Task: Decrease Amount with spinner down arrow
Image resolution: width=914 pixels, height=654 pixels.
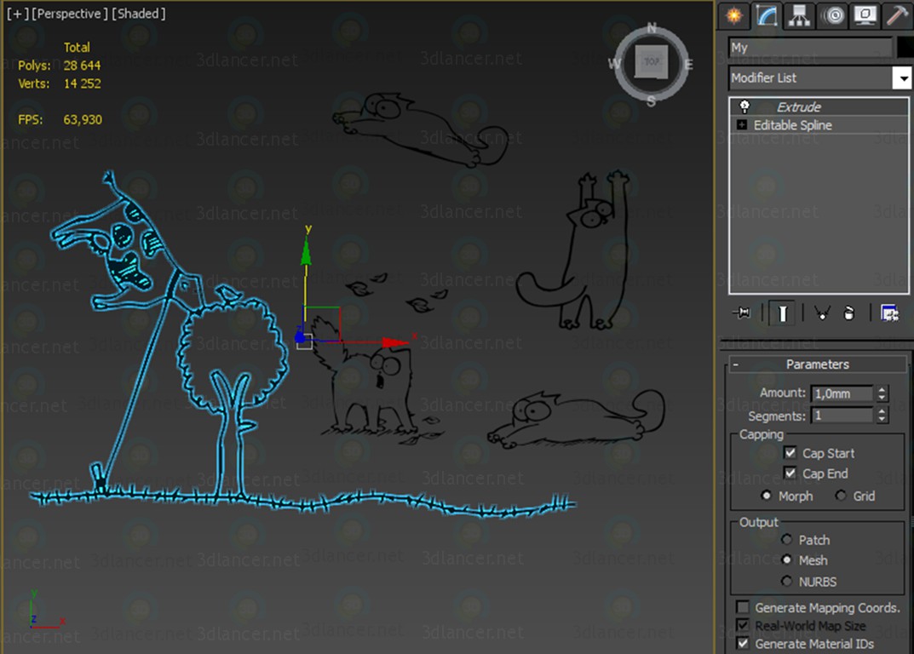Action: tap(882, 398)
